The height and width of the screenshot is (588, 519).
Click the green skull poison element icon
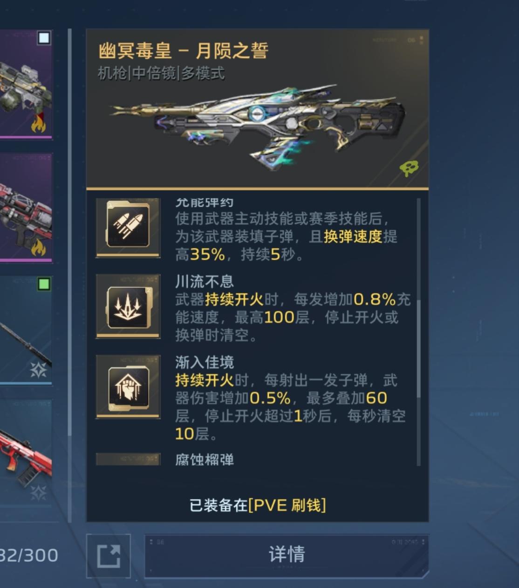[409, 168]
